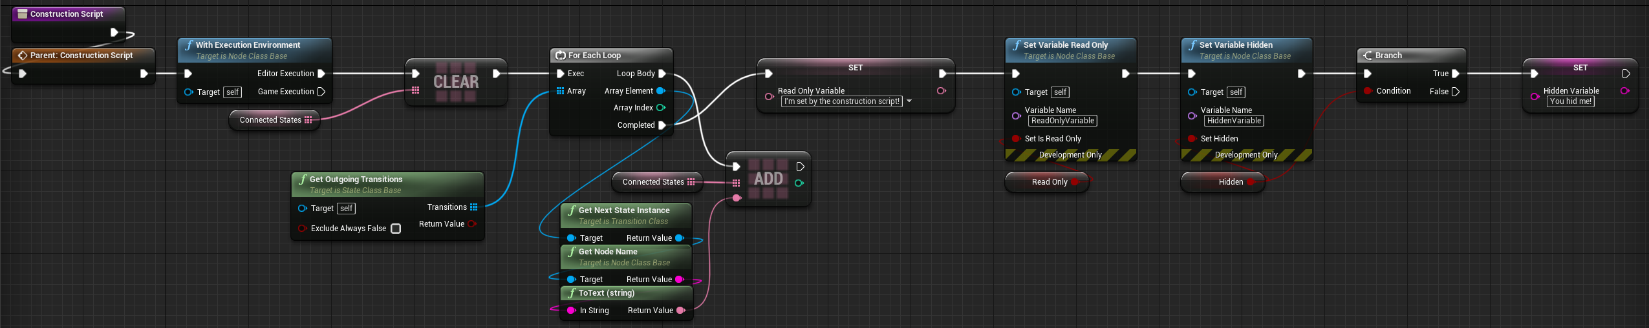The image size is (1649, 328).
Task: Click the Hidden variable getter node
Action: (x=1223, y=182)
